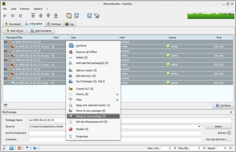236x152 pixels.
Task: Click the small panel icon below file list
Action: tap(5, 105)
